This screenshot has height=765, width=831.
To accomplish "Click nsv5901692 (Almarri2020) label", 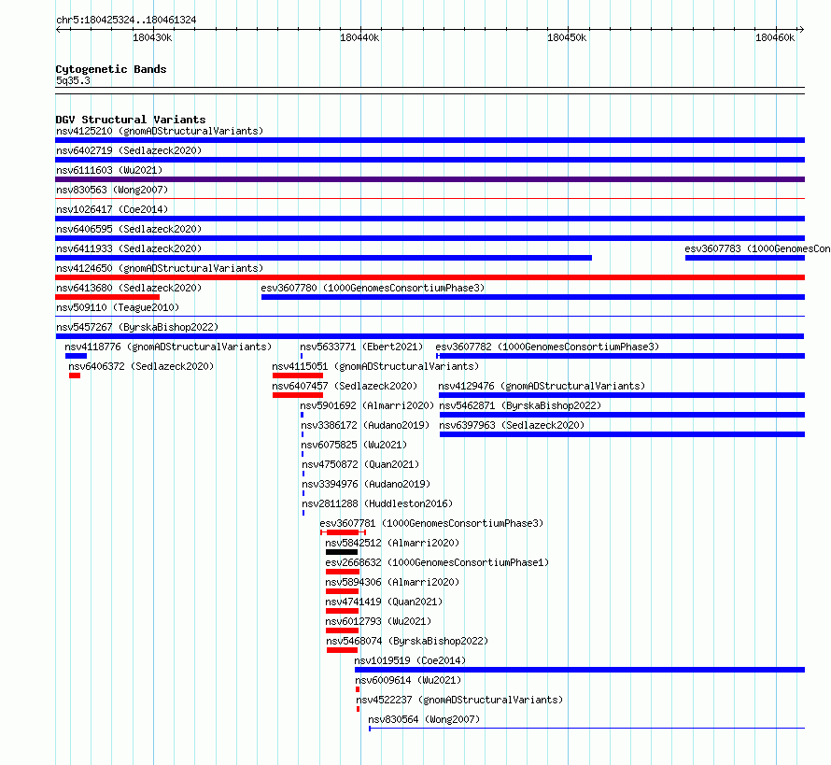I will pyautogui.click(x=367, y=405).
